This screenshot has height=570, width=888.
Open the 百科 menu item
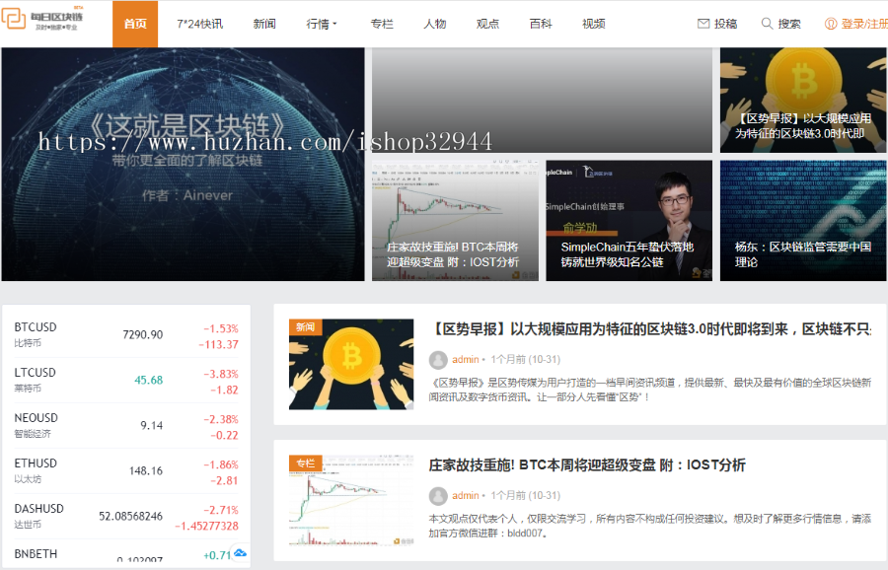click(x=541, y=24)
